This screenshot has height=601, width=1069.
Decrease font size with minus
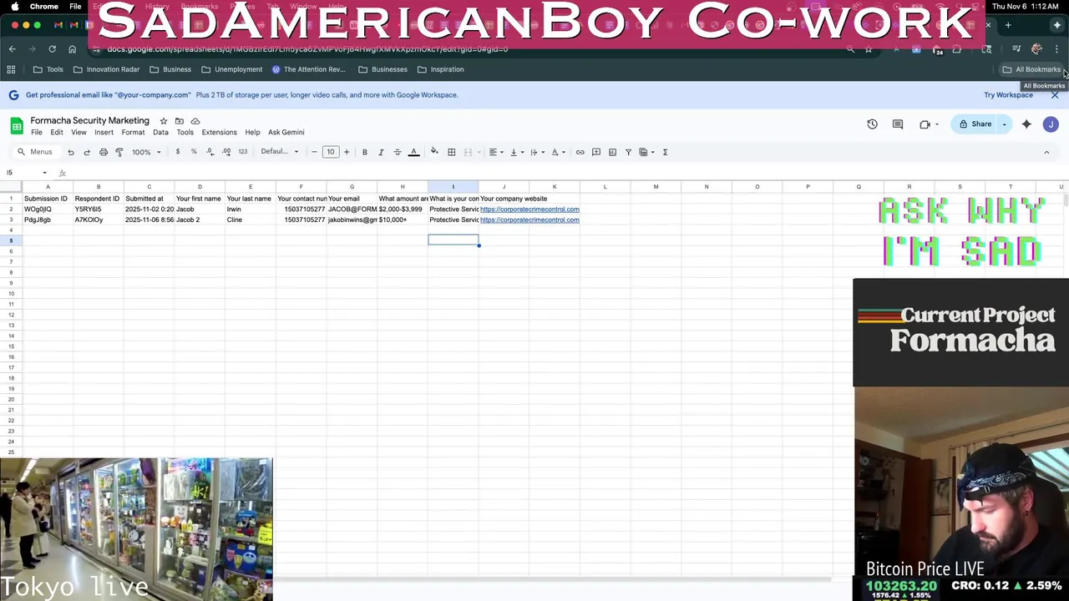coord(314,152)
